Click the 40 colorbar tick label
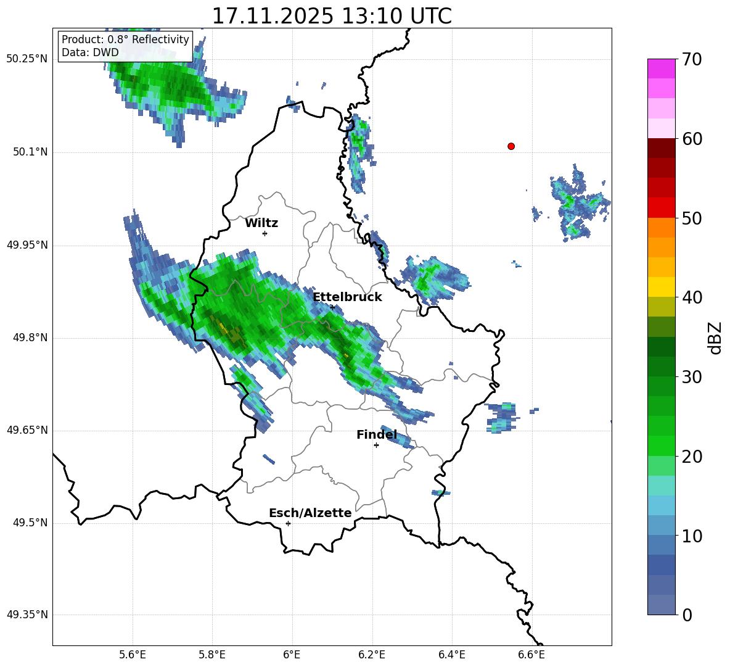730x667 pixels. click(692, 297)
